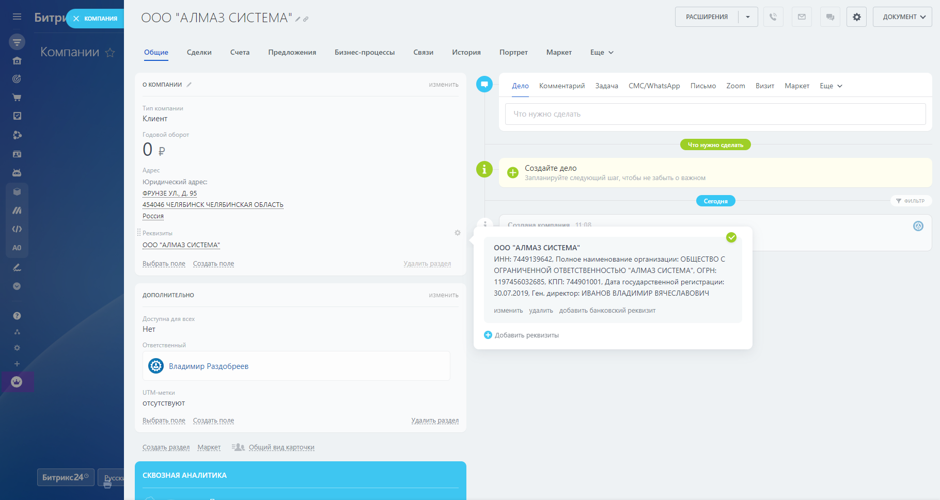
Task: Open the target goal sidebar icon
Action: click(x=17, y=79)
